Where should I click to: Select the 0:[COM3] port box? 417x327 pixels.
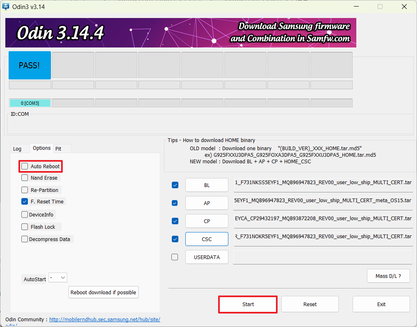(x=30, y=103)
